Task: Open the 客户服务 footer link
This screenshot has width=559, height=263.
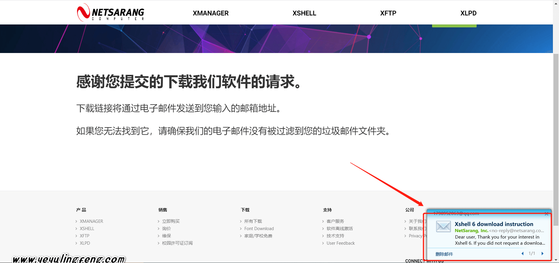Action: (x=335, y=221)
